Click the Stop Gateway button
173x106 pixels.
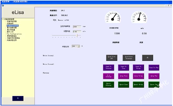[108, 76]
